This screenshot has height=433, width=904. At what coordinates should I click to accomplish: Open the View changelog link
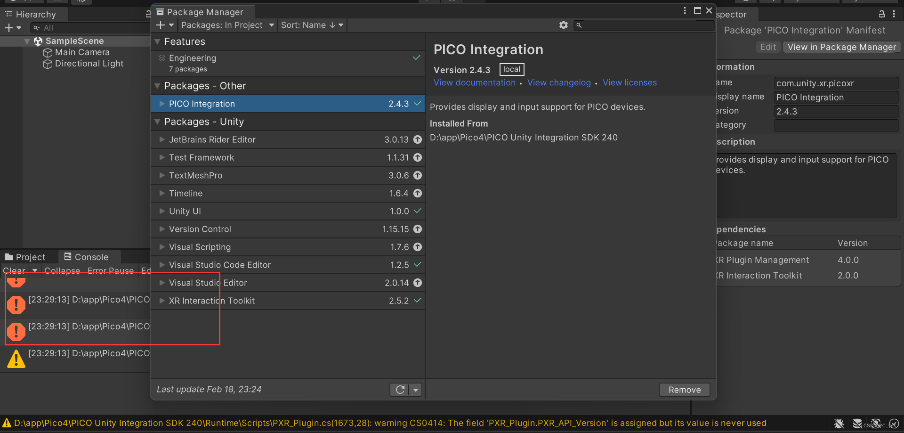coord(559,82)
